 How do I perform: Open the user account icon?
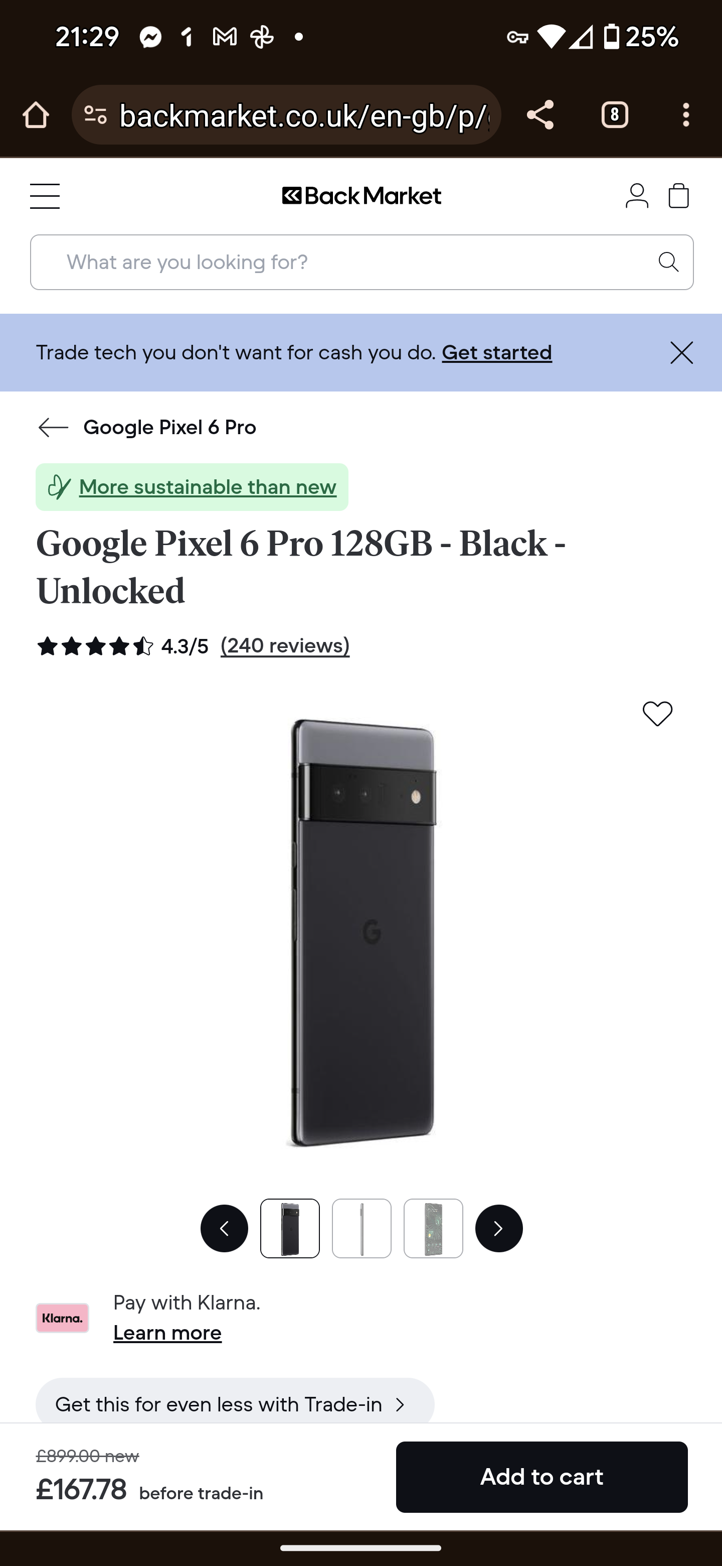coord(636,196)
